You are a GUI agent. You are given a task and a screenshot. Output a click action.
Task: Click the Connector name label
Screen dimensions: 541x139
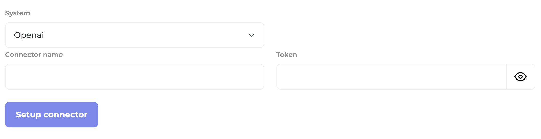[34, 55]
